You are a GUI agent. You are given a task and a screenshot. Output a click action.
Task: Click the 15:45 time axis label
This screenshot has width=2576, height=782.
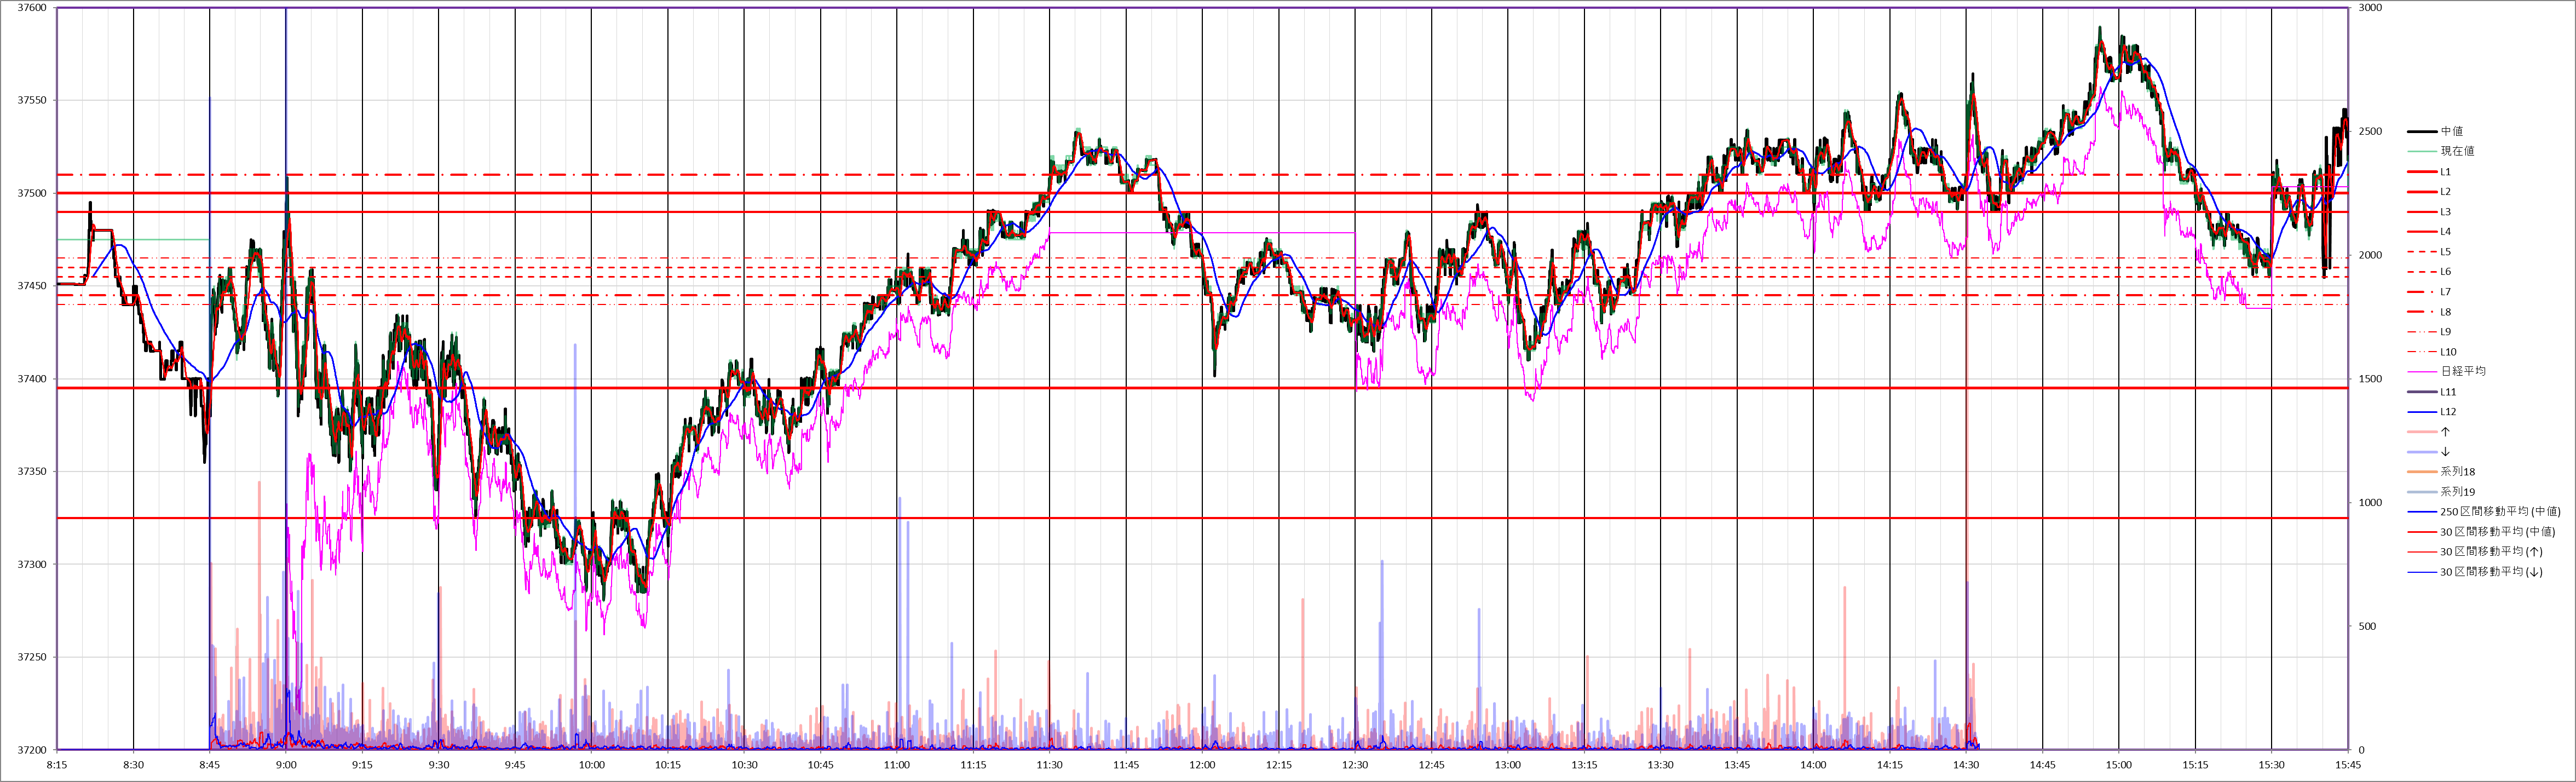(2347, 765)
